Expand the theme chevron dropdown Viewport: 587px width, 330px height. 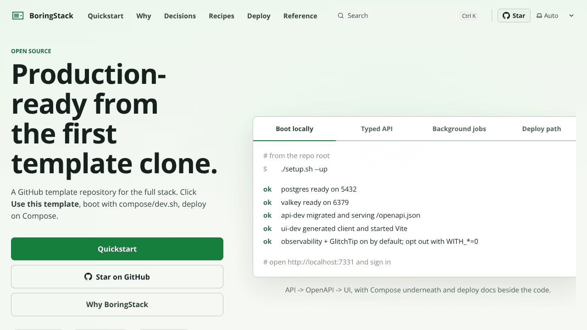(x=571, y=16)
